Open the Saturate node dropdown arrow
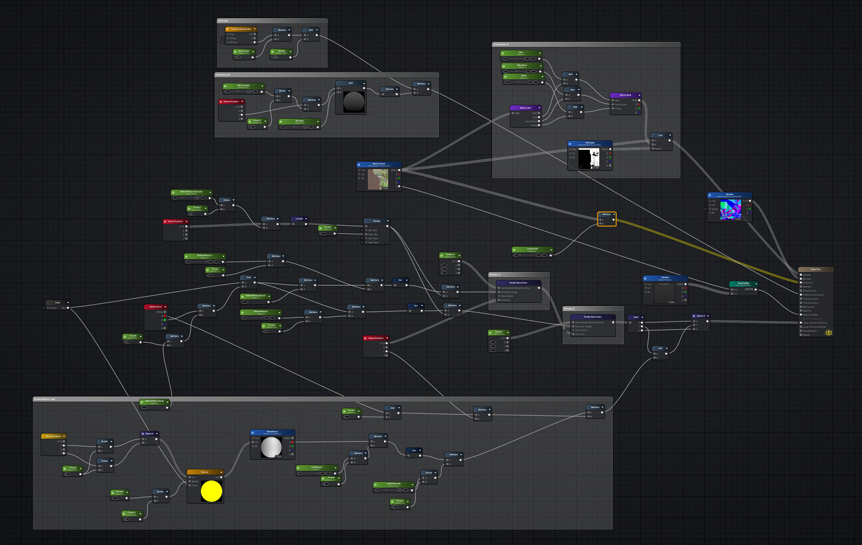Screen dimensions: 862x545 (397, 89)
